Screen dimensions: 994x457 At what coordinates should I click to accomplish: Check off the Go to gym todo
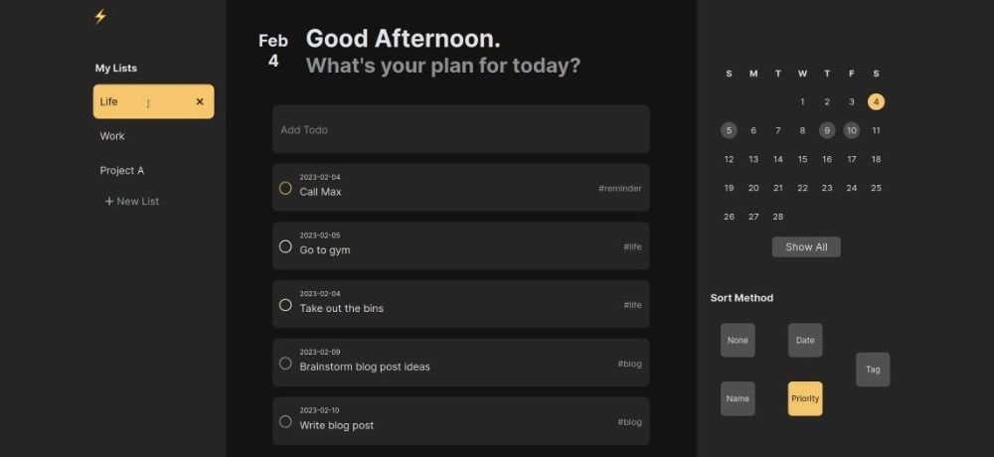pos(285,246)
